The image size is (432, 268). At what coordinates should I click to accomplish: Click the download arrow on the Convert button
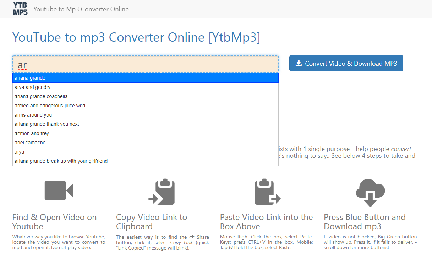299,63
